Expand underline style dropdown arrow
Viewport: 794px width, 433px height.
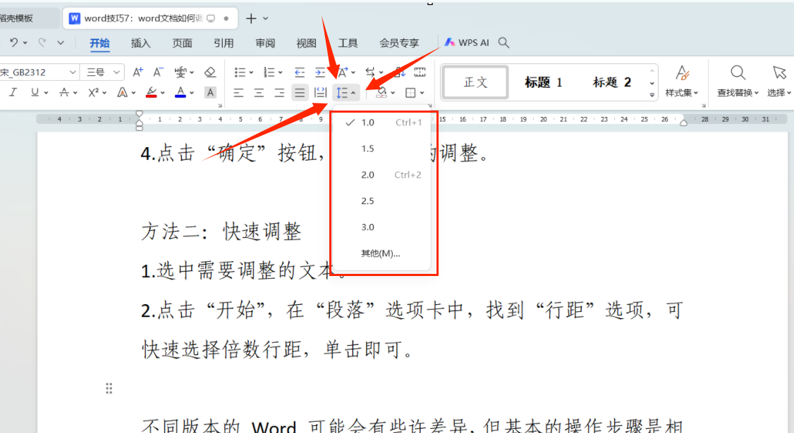[46, 93]
